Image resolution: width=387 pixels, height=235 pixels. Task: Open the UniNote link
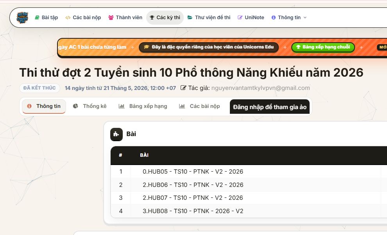click(x=251, y=18)
